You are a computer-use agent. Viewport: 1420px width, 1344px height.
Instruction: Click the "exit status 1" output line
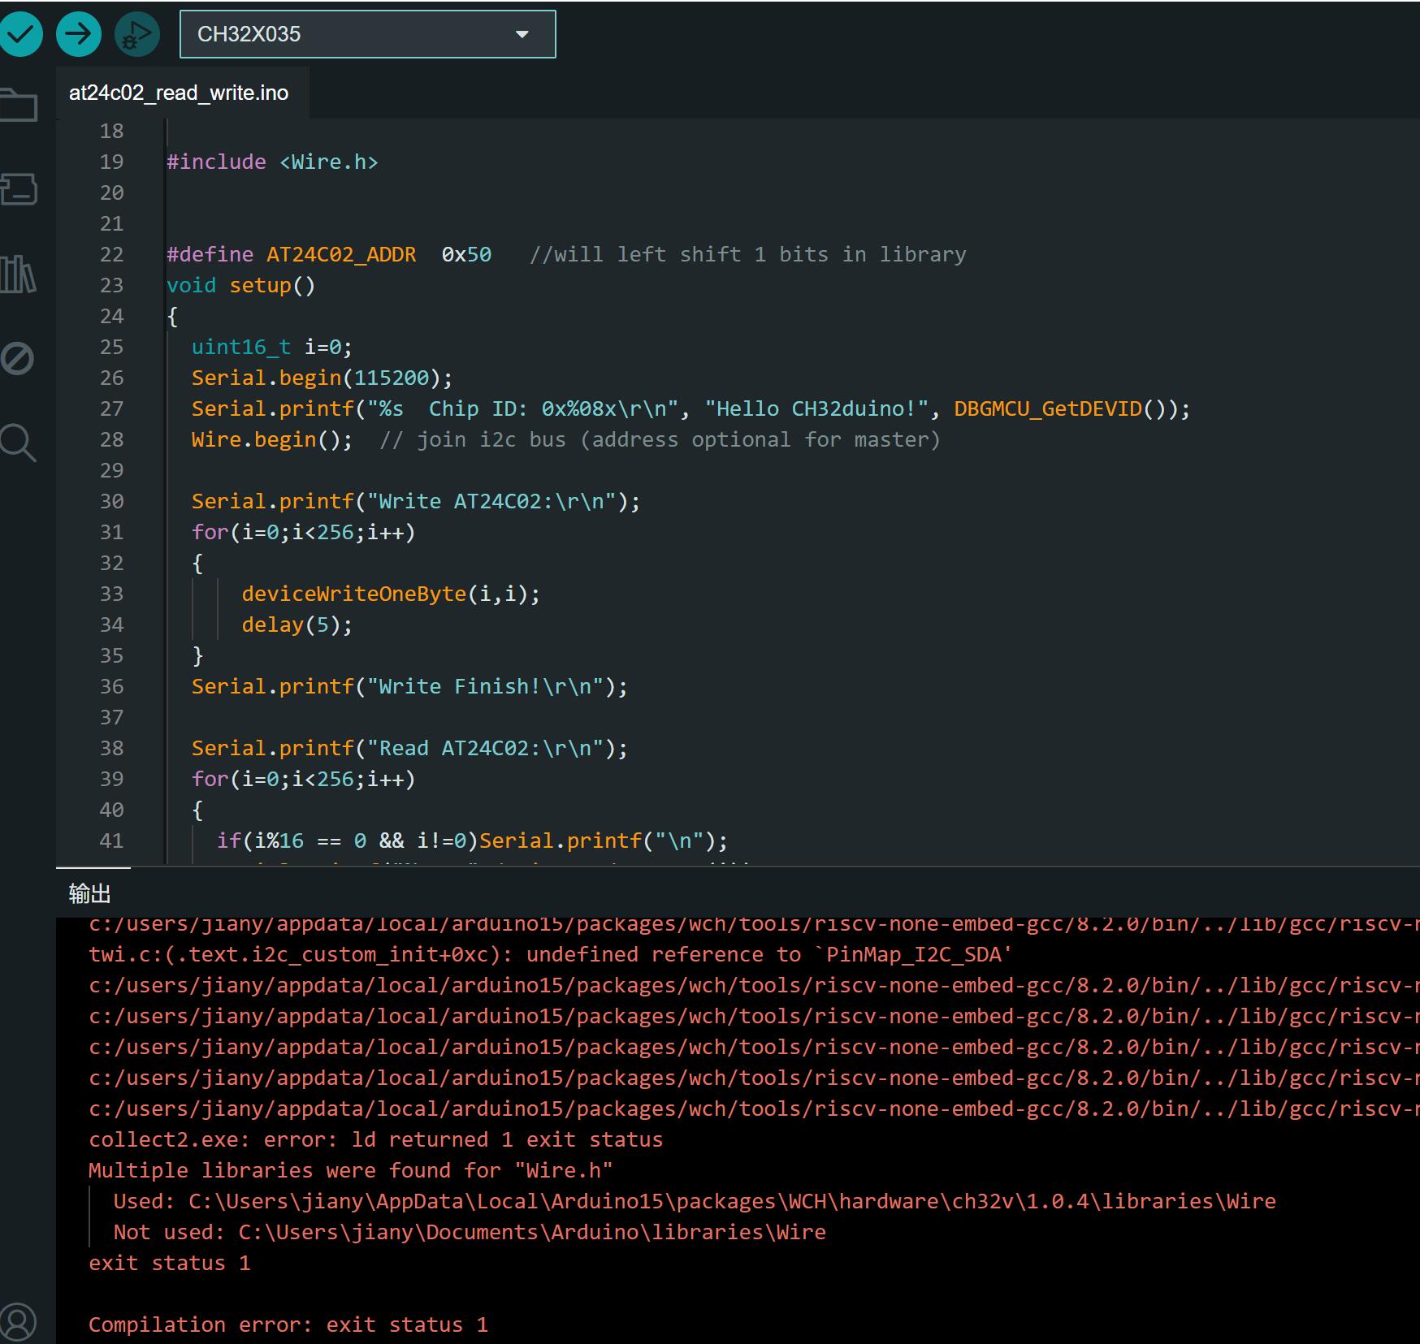click(170, 1263)
